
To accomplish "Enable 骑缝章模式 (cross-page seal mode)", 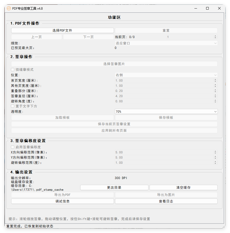I will [12, 69].
